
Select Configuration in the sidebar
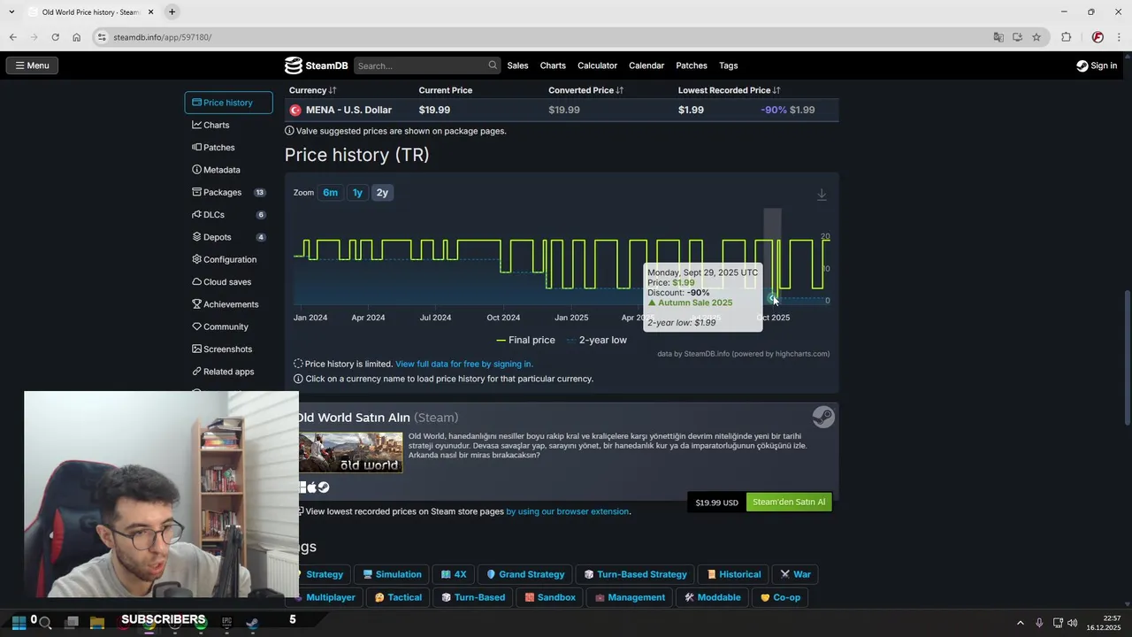[228, 259]
